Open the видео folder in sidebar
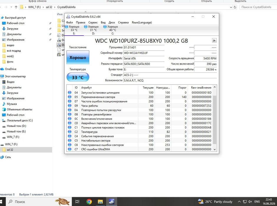This screenshot has height=206, width=277. click(10, 45)
